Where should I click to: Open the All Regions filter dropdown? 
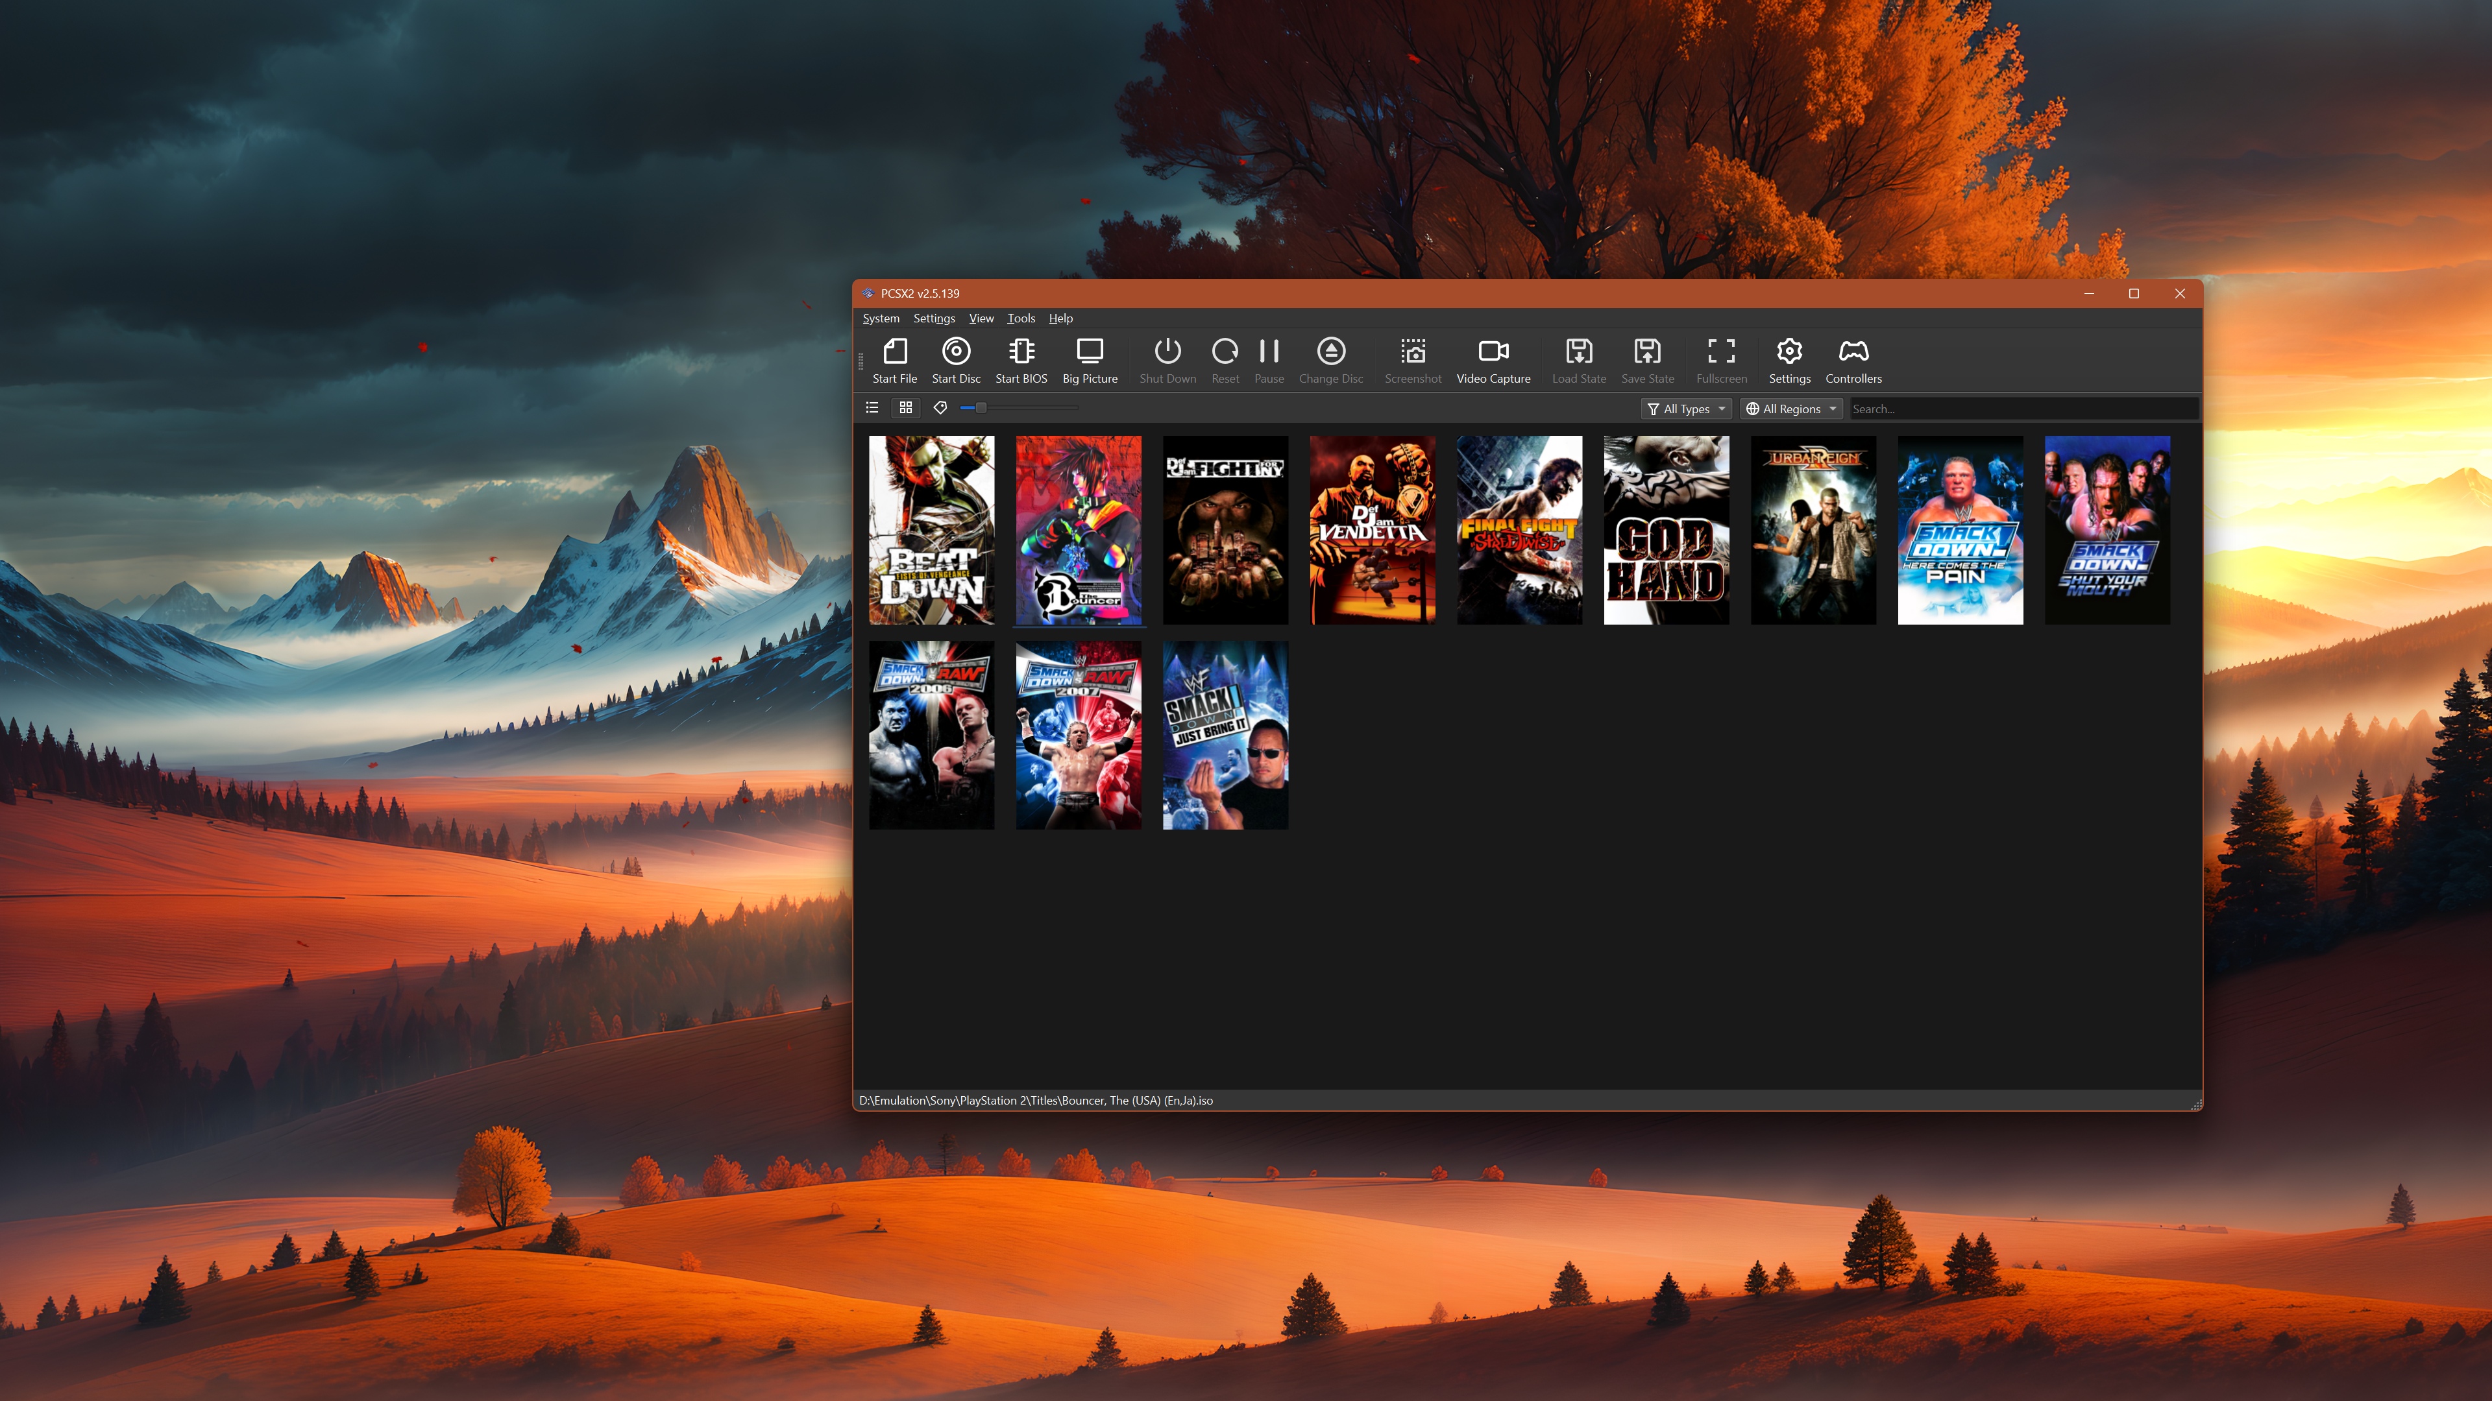[1792, 409]
